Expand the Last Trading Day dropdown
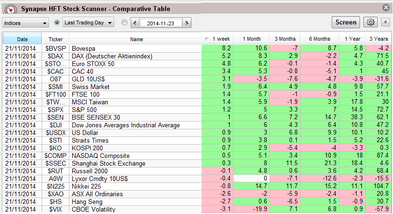The height and width of the screenshot is (214, 393). (89, 23)
